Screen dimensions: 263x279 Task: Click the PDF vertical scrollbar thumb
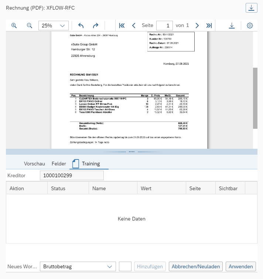click(255, 98)
